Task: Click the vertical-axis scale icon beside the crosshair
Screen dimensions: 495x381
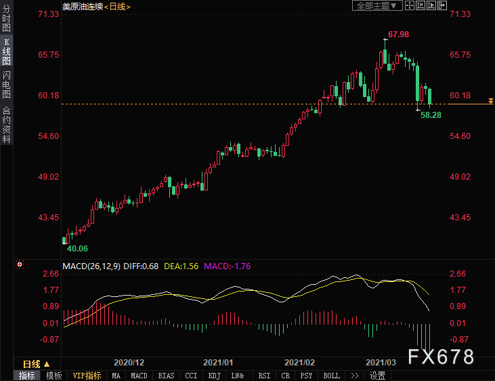Action: tap(421, 5)
